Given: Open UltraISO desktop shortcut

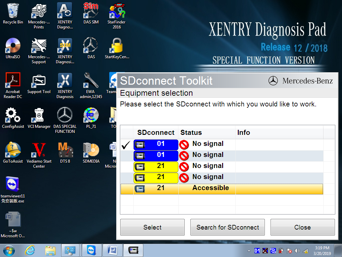Looking at the screenshot, I should pyautogui.click(x=13, y=48).
